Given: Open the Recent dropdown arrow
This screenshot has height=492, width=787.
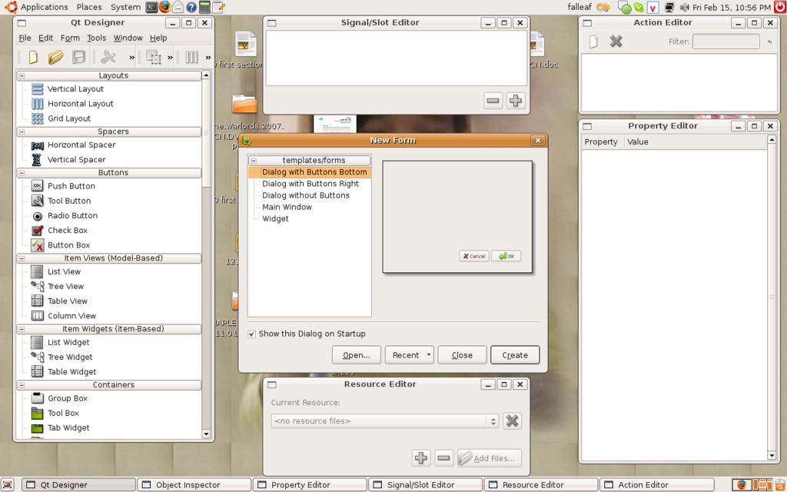Looking at the screenshot, I should [x=429, y=355].
